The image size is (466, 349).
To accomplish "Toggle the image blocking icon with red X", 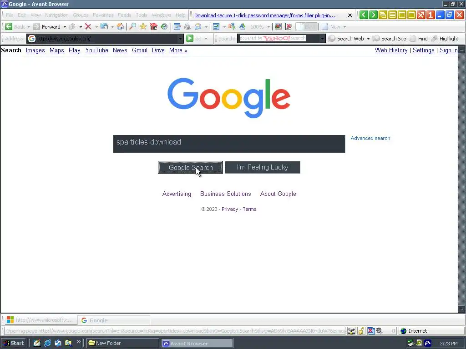I will tap(289, 27).
